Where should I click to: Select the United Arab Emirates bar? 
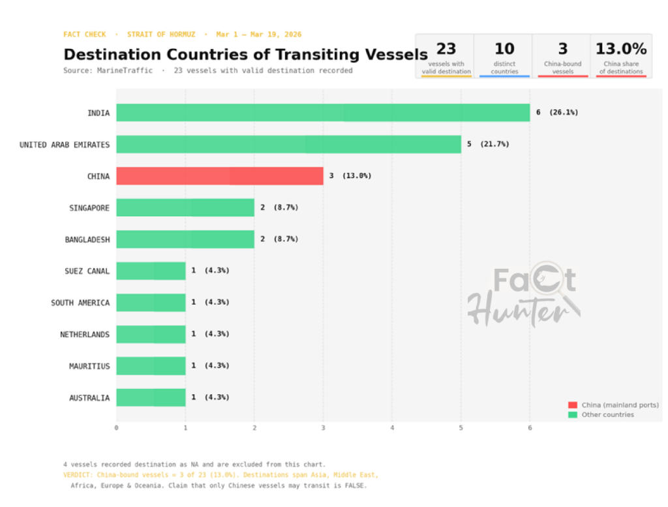(288, 144)
